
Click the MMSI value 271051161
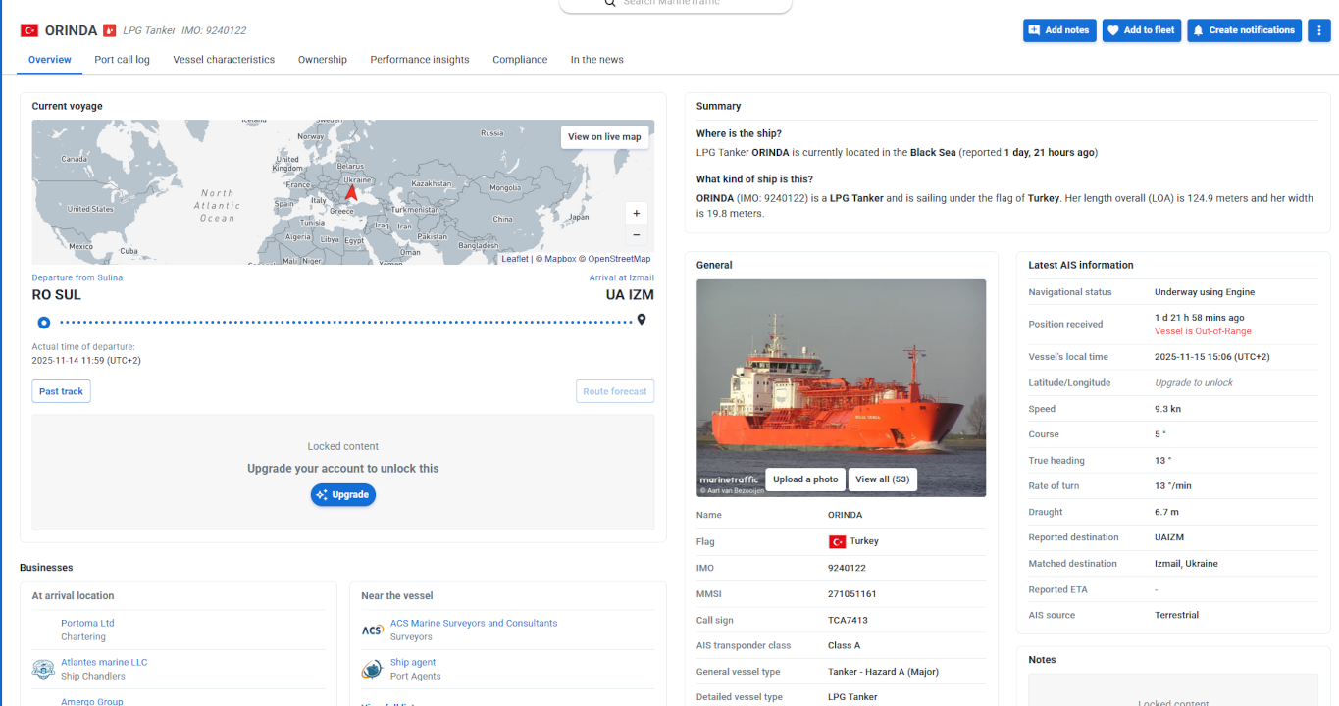[852, 594]
